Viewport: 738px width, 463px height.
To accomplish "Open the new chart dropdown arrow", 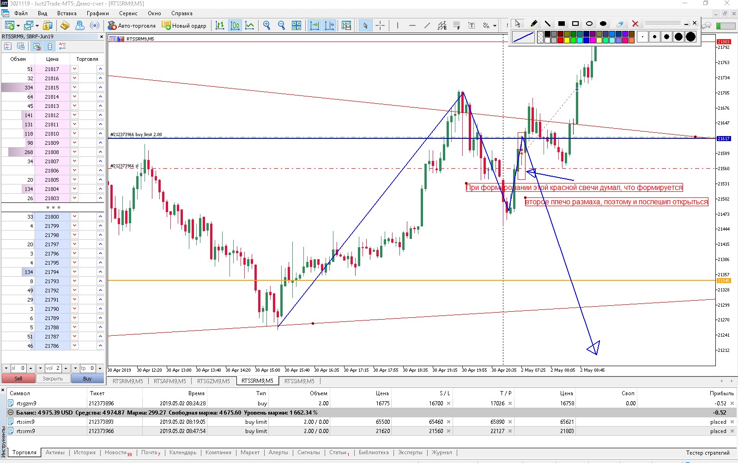I will (x=18, y=26).
